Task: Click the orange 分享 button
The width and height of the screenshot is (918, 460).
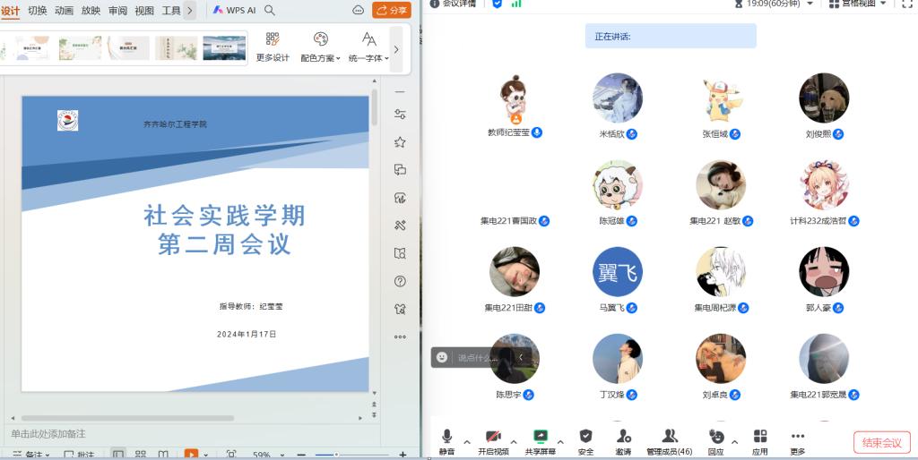Action: pyautogui.click(x=392, y=11)
